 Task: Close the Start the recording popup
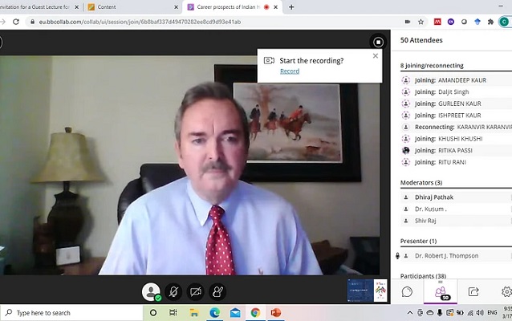376,56
